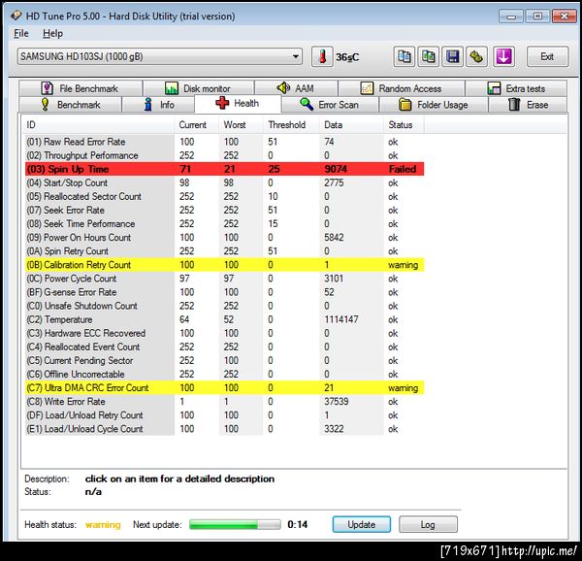
Task: Click the Update button
Action: click(362, 525)
